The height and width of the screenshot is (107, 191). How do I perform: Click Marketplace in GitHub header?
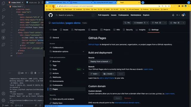click(136, 15)
